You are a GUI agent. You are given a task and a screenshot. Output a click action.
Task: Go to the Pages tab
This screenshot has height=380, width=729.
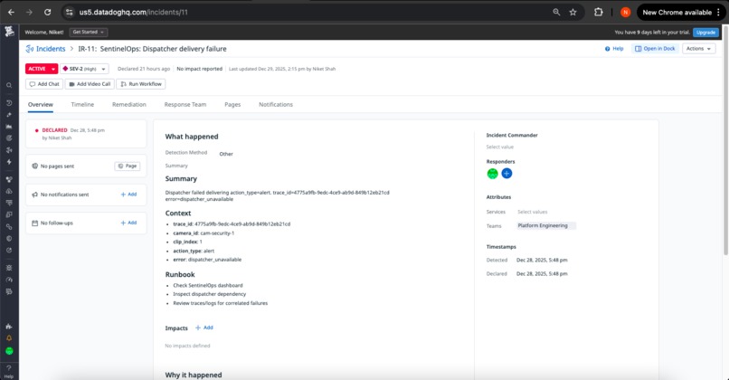(x=232, y=105)
